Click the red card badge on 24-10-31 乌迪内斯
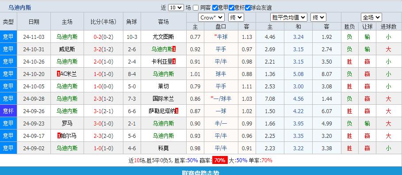 (174, 49)
